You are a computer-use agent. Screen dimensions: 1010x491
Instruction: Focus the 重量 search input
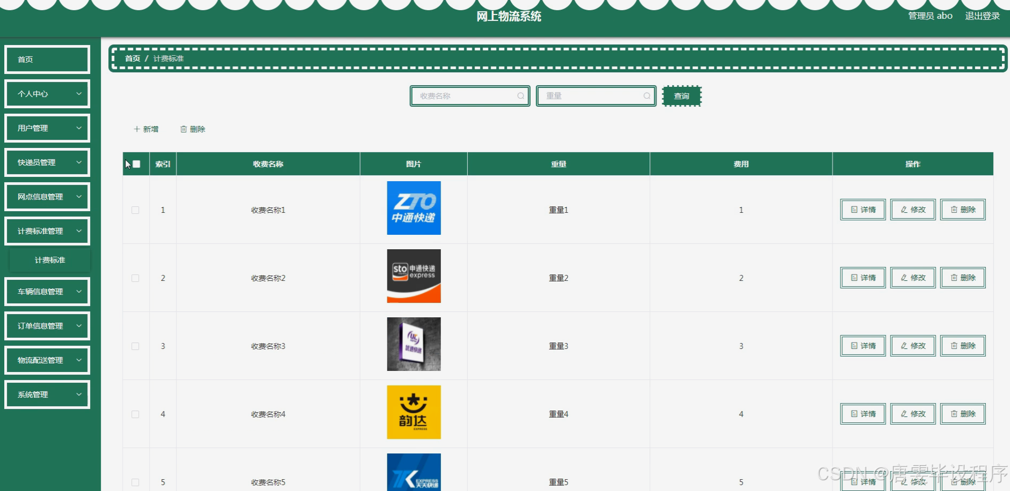596,96
